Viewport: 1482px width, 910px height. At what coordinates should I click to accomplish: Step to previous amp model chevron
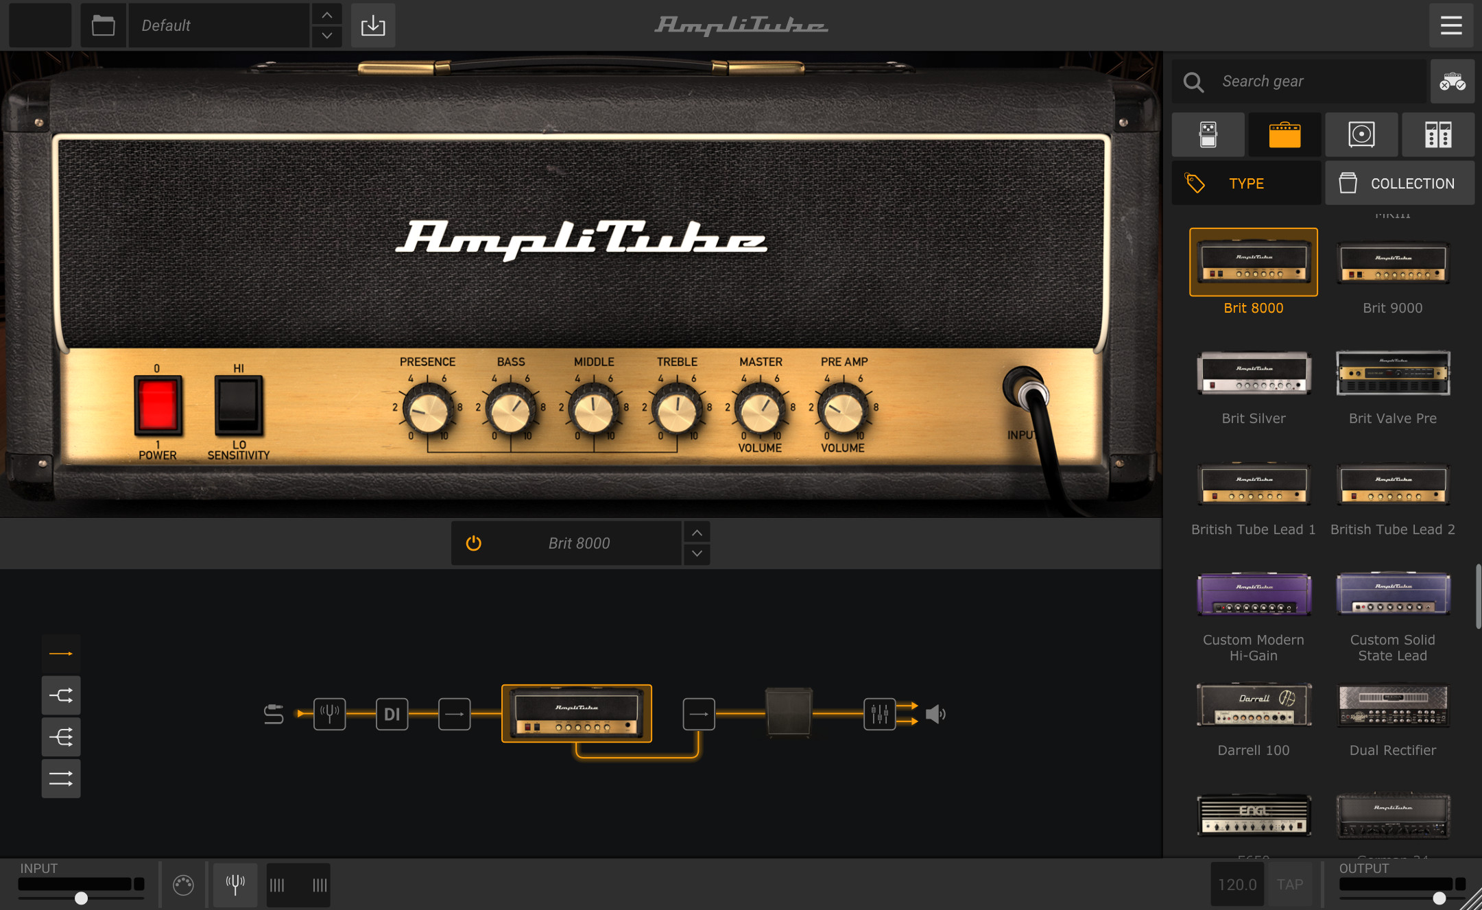point(697,532)
